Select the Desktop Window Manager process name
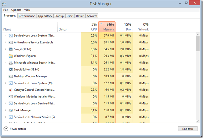The image size is (203, 138). (30, 76)
